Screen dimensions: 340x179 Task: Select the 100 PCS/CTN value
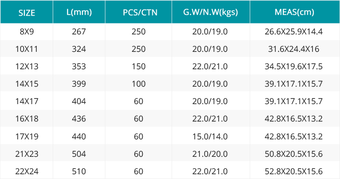138,84
